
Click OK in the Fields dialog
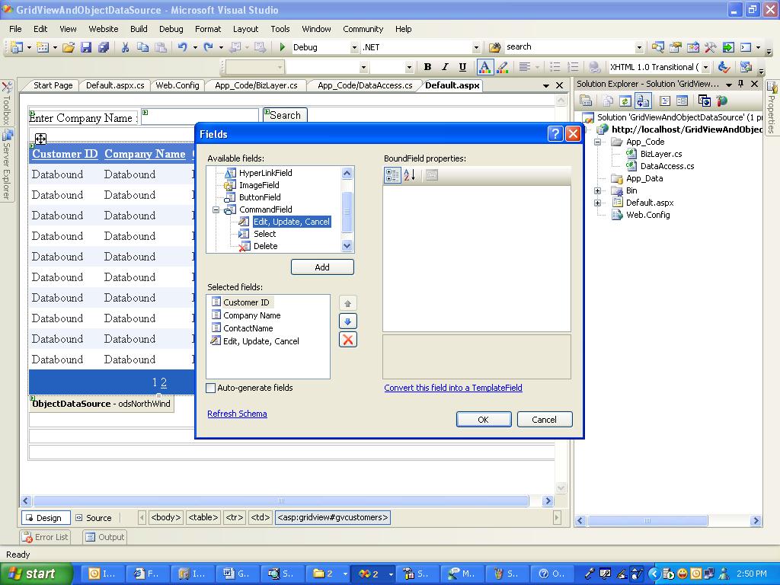[483, 420]
